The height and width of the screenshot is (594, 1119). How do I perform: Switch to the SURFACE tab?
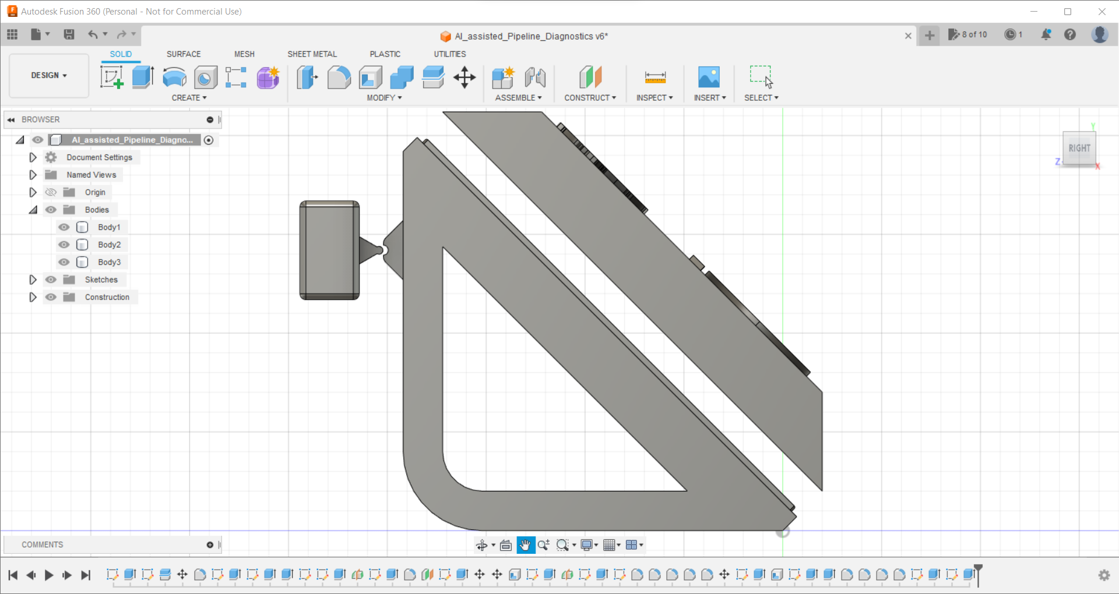point(184,54)
